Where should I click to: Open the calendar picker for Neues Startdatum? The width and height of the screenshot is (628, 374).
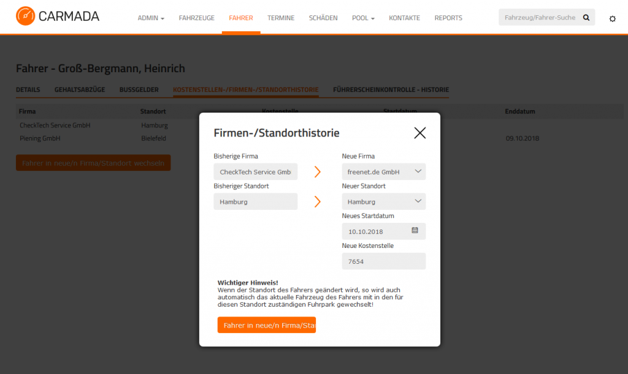tap(415, 230)
